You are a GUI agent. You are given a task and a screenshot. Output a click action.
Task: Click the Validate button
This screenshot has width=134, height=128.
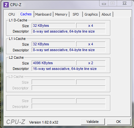92,122
